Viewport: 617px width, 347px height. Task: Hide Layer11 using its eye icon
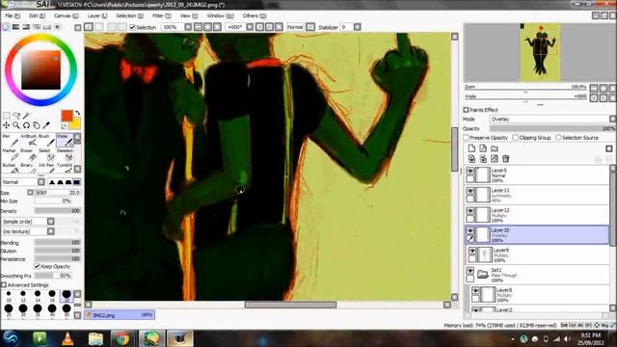pyautogui.click(x=470, y=191)
